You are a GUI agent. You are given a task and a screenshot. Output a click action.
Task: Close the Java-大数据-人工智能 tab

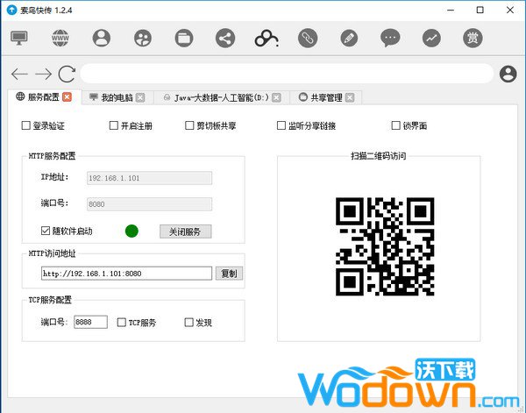coord(276,97)
